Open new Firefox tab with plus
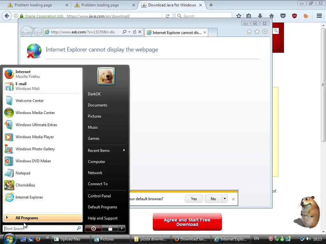 [x=211, y=5]
